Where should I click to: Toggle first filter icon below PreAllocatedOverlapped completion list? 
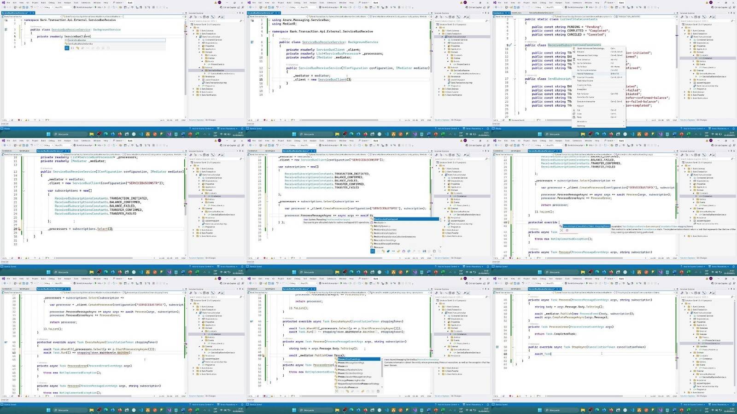click(373, 251)
